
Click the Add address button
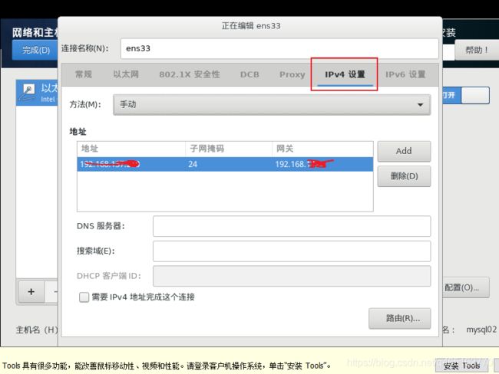click(x=404, y=151)
